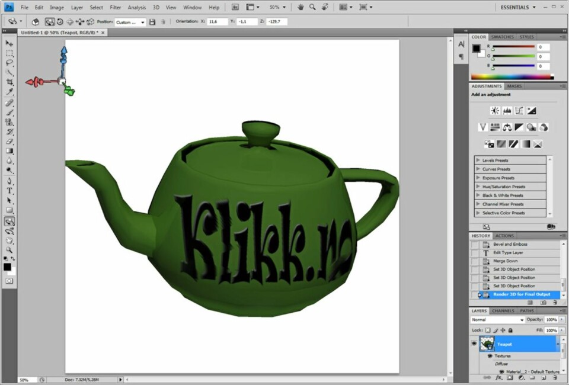Image resolution: width=569 pixels, height=385 pixels.
Task: Select the Eyedropper tool
Action: 9,91
